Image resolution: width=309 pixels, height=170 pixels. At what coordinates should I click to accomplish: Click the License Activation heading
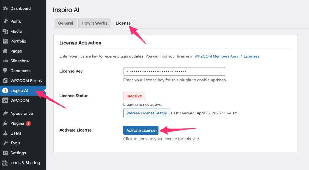(x=80, y=43)
